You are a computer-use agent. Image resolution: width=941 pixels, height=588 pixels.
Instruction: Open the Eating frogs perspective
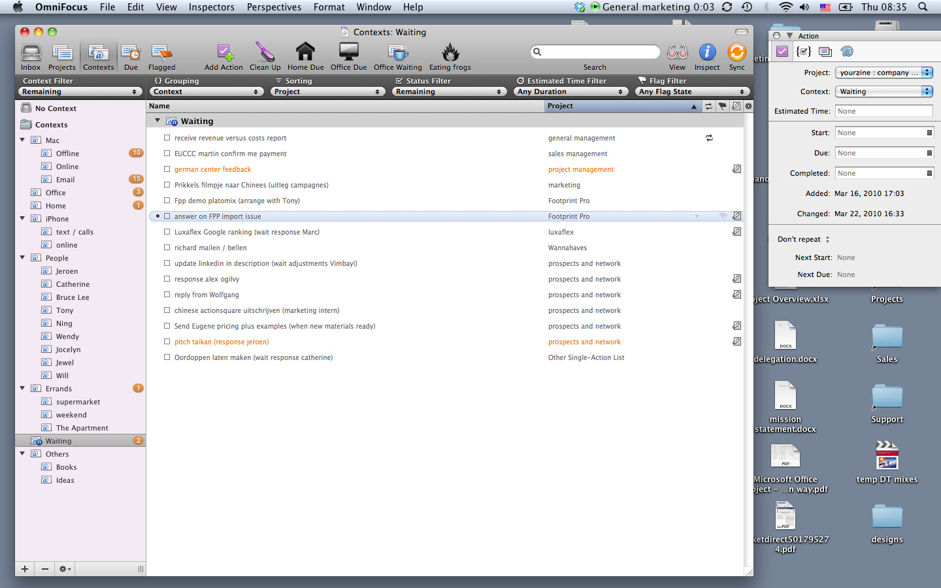tap(450, 57)
